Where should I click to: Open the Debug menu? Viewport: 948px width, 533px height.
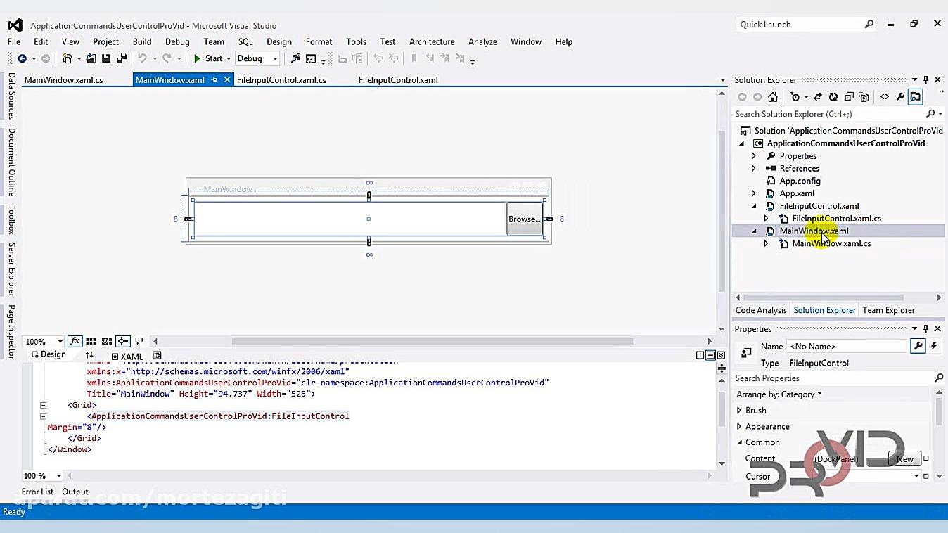177,41
